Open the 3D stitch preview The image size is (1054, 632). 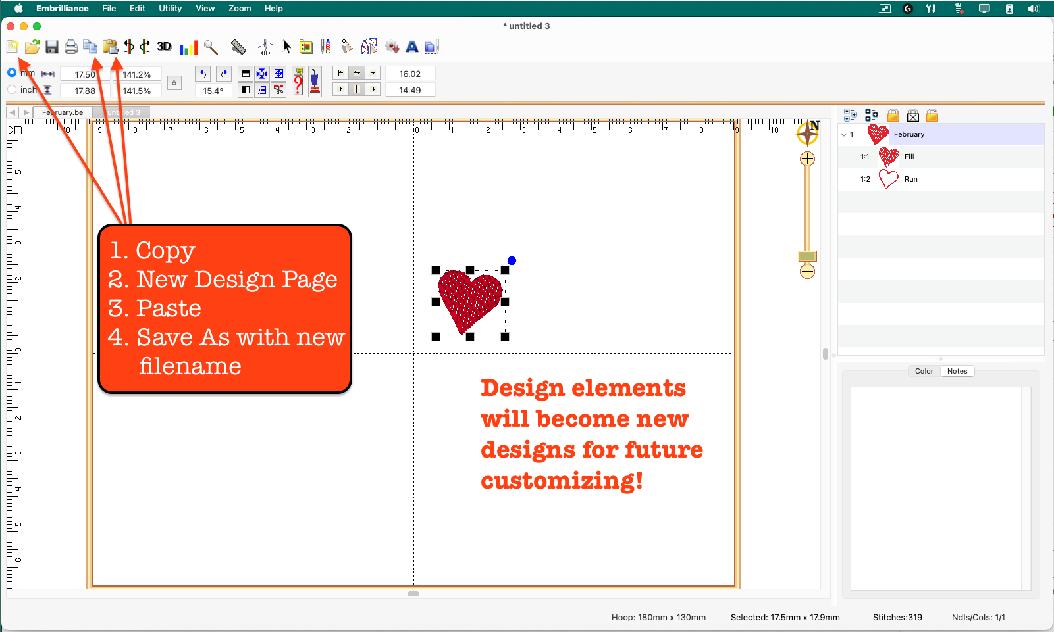164,47
